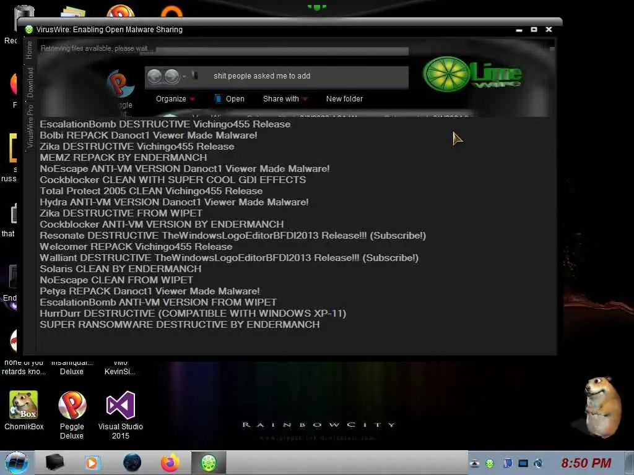Select 'EscalationBomb ANTI-VM VERSION FROM WIPET' entry
This screenshot has width=634, height=475.
(158, 302)
